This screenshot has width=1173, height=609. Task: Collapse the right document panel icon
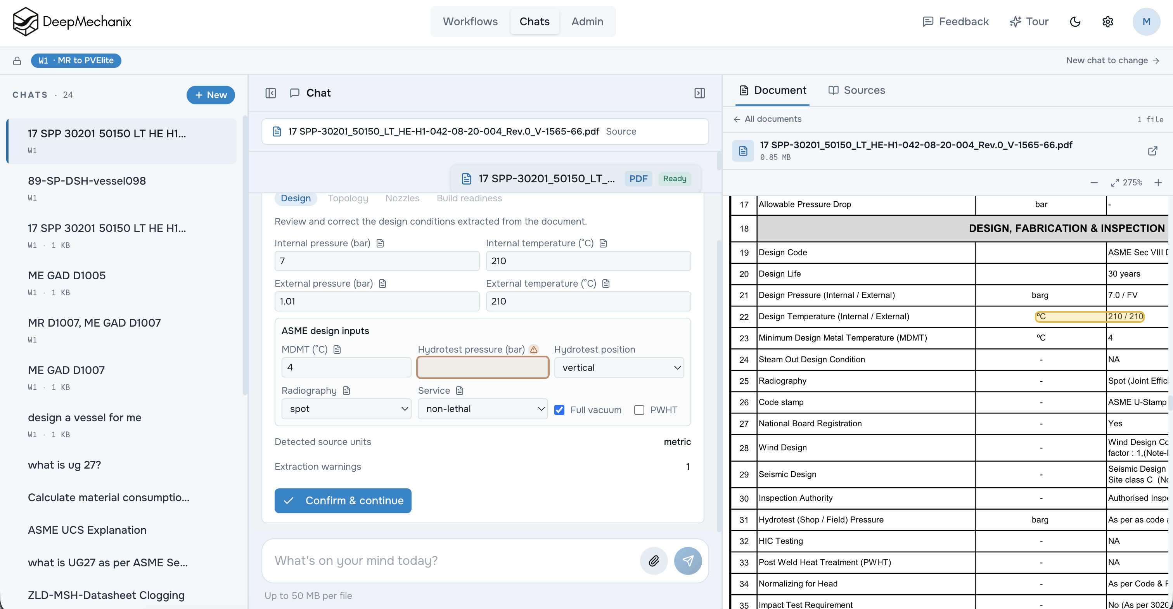[699, 93]
